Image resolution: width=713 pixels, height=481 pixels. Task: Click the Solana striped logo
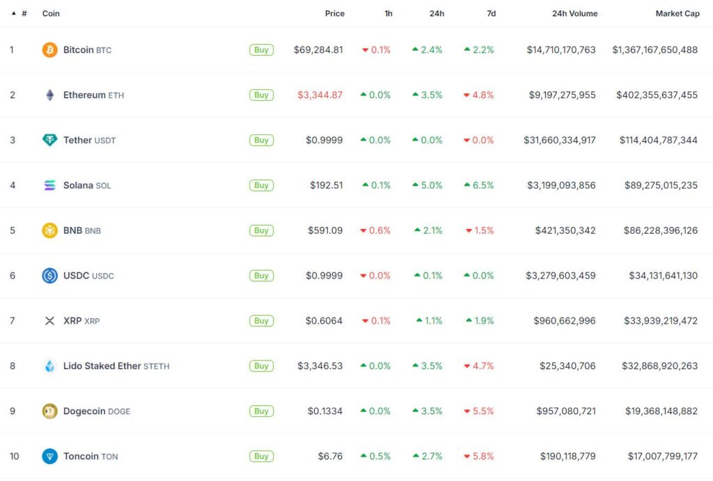tap(49, 185)
